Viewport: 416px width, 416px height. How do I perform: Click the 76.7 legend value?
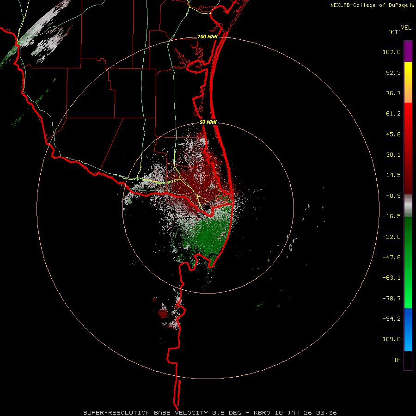[393, 93]
